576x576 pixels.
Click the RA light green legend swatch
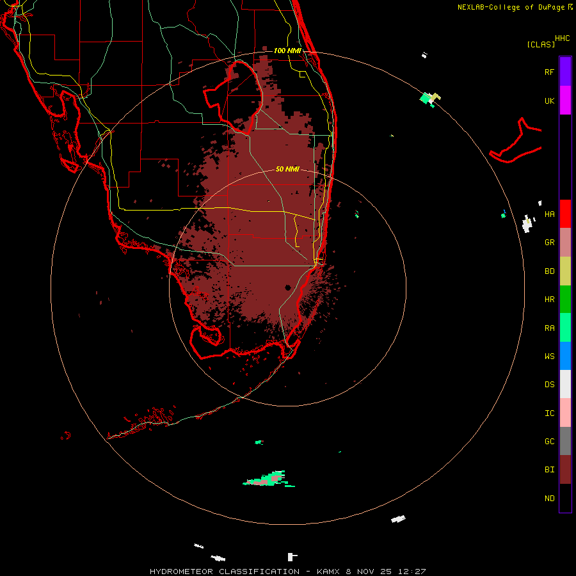[565, 328]
